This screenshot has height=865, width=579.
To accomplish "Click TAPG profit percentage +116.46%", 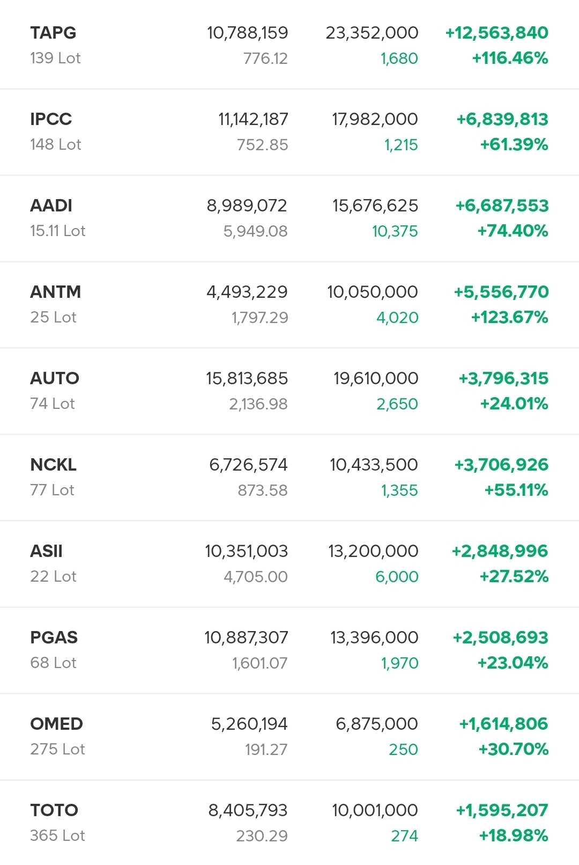I will [510, 58].
